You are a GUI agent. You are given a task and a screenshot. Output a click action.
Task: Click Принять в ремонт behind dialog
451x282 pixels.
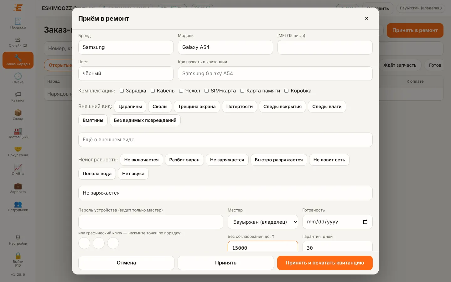[x=415, y=30]
